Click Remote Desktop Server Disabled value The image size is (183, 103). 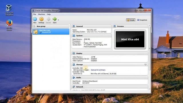pos(94,59)
